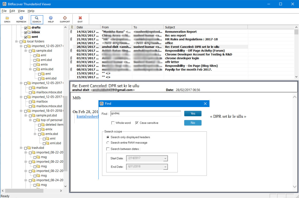Collapse the sample.sbd tree node

[26, 51]
